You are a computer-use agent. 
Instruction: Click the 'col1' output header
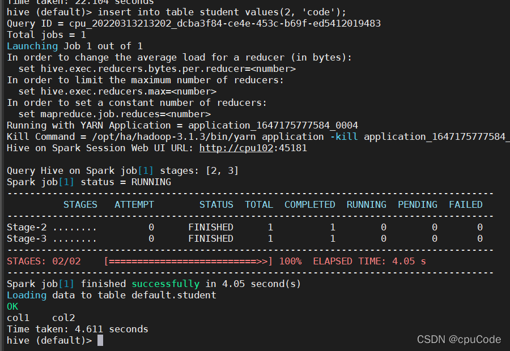click(18, 318)
